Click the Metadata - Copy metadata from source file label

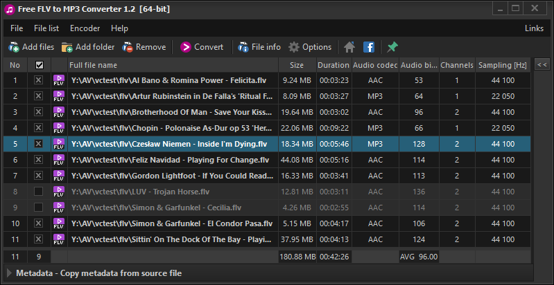[x=98, y=273]
